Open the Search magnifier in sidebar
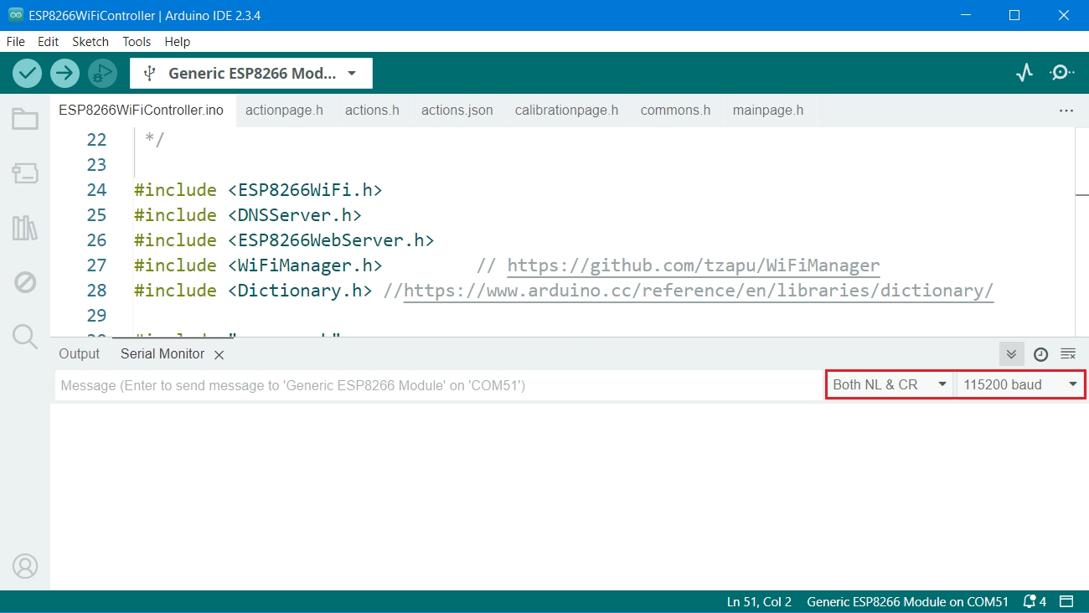Viewport: 1089px width, 613px height. point(25,337)
